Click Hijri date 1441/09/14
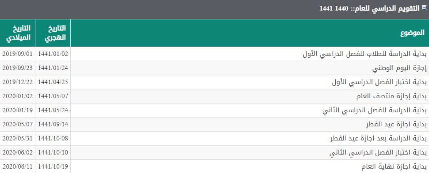 [x=53, y=125]
